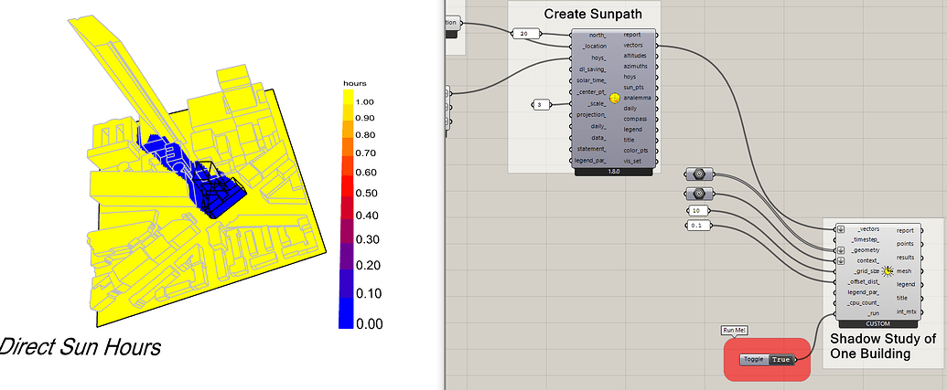Viewport: 947px width, 390px height.
Task: Click the blue 0.00 segment of hours legend
Action: point(346,314)
